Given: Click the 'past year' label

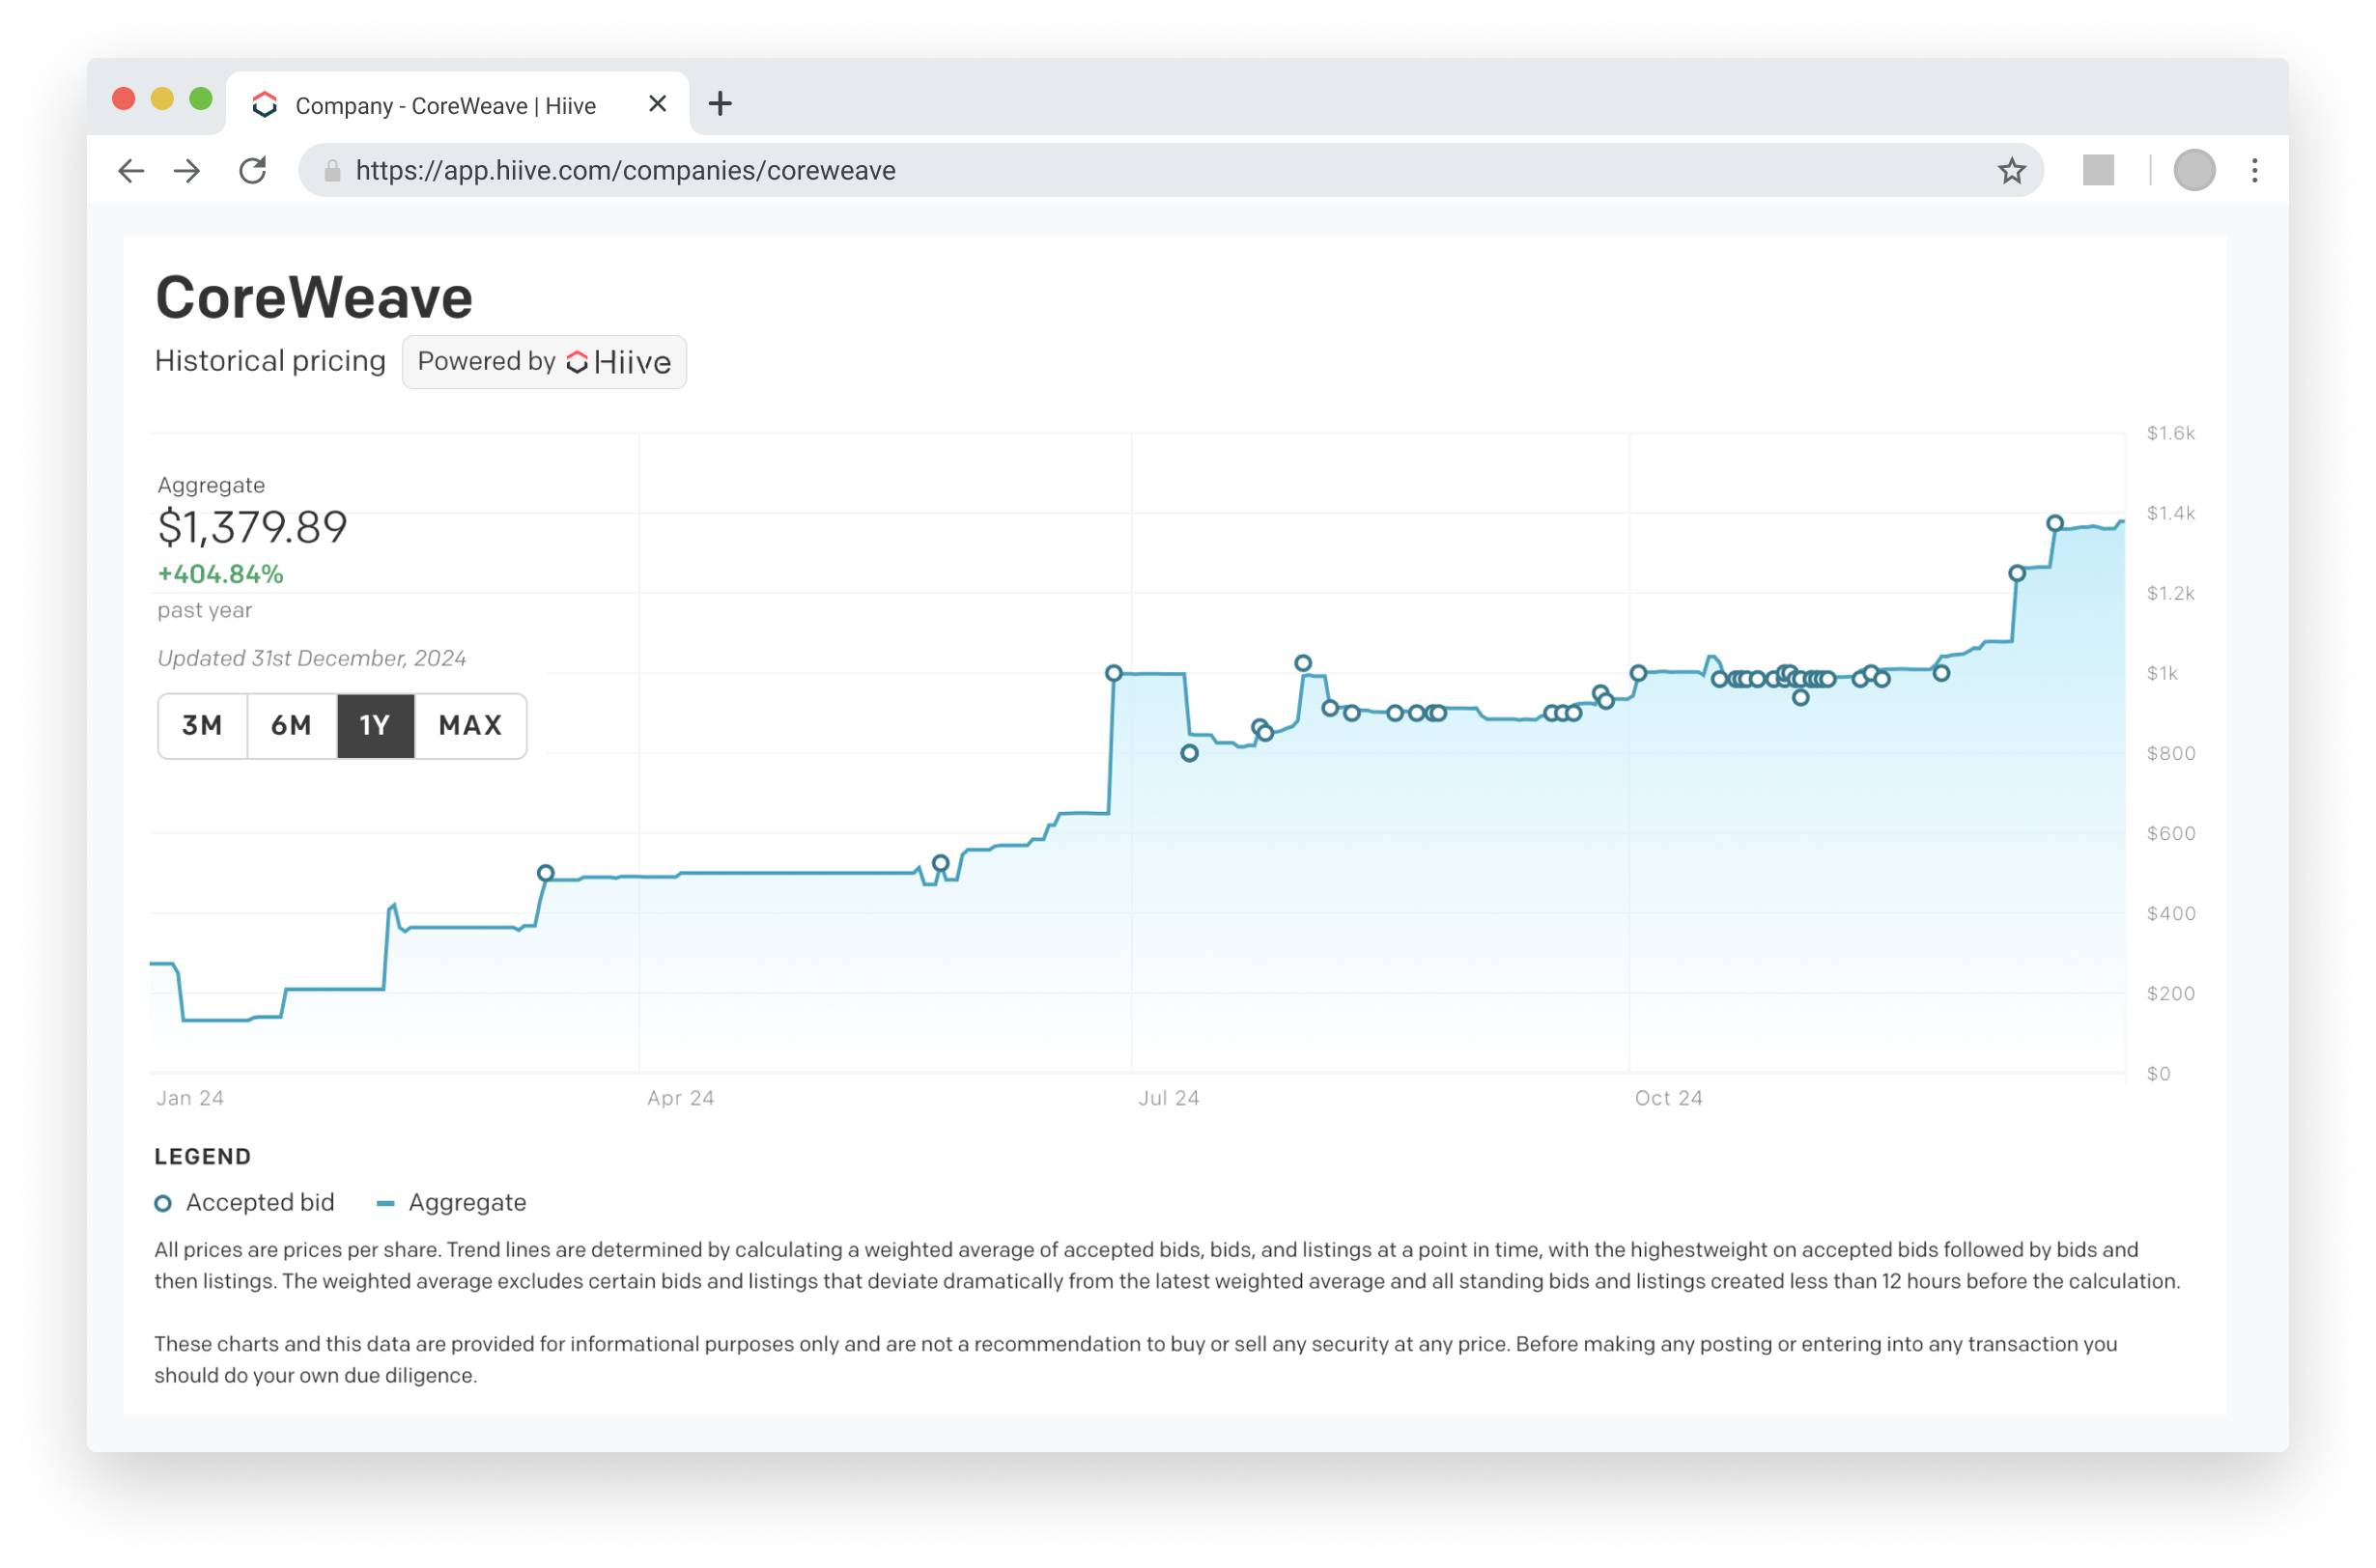Looking at the screenshot, I should tap(205, 610).
